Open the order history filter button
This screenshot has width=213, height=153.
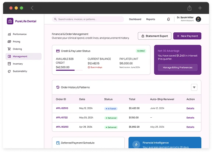coord(194,87)
